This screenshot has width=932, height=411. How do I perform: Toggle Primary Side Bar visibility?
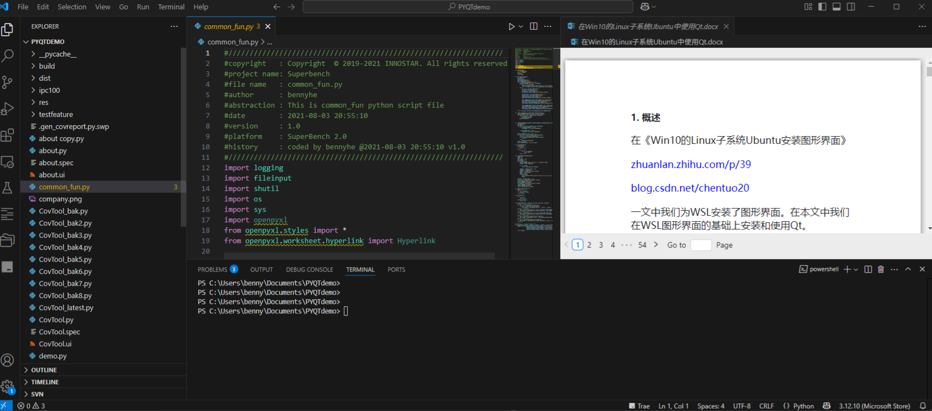[x=822, y=7]
